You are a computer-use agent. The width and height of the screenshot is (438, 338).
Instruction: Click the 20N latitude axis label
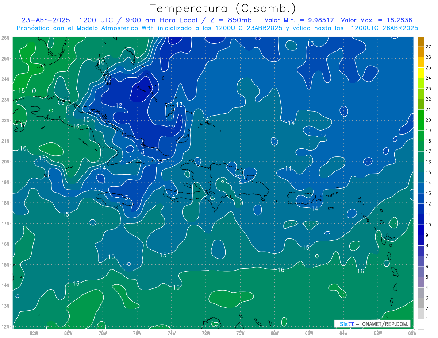(5, 162)
